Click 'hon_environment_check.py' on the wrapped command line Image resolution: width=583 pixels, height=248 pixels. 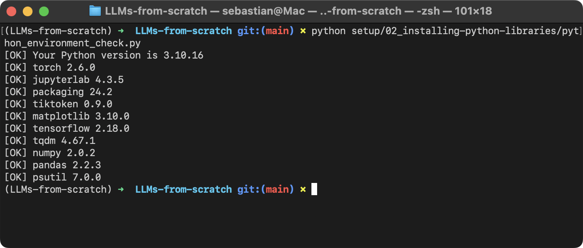coord(72,43)
